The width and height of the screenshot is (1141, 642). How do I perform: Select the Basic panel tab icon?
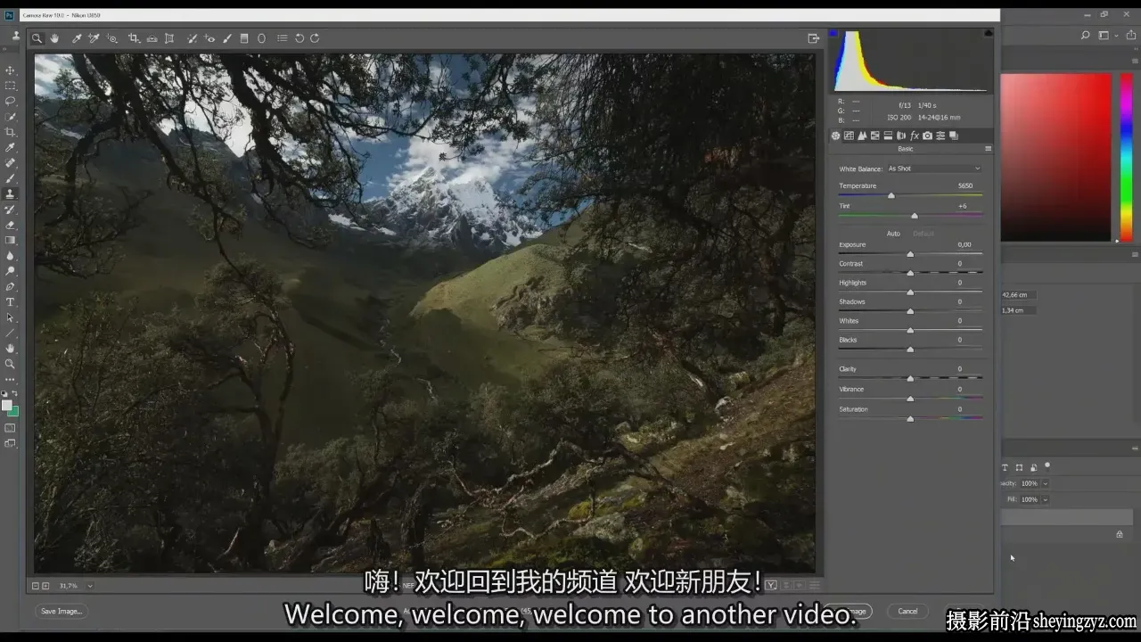tap(835, 136)
